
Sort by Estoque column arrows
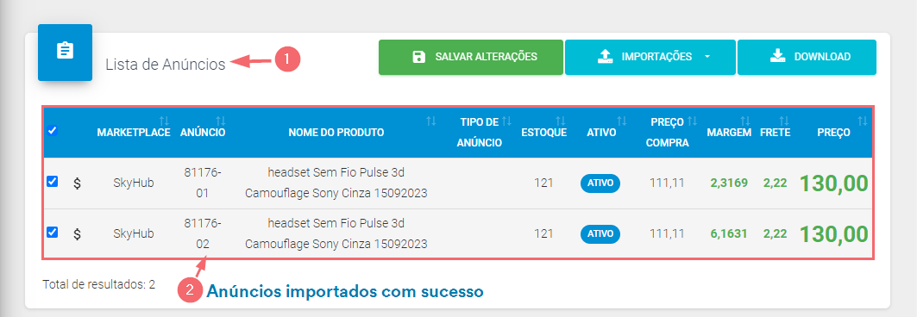point(560,121)
